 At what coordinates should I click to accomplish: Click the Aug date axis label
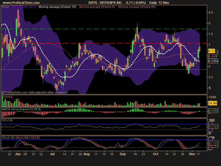pos(86,154)
